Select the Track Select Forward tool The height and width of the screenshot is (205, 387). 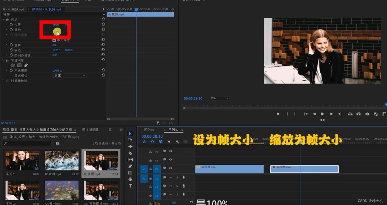coord(130,140)
